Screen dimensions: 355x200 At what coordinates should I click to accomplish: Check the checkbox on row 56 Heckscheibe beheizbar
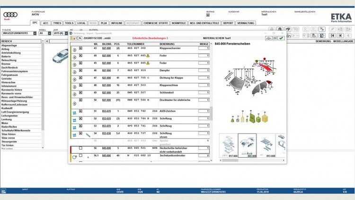pyautogui.click(x=80, y=148)
